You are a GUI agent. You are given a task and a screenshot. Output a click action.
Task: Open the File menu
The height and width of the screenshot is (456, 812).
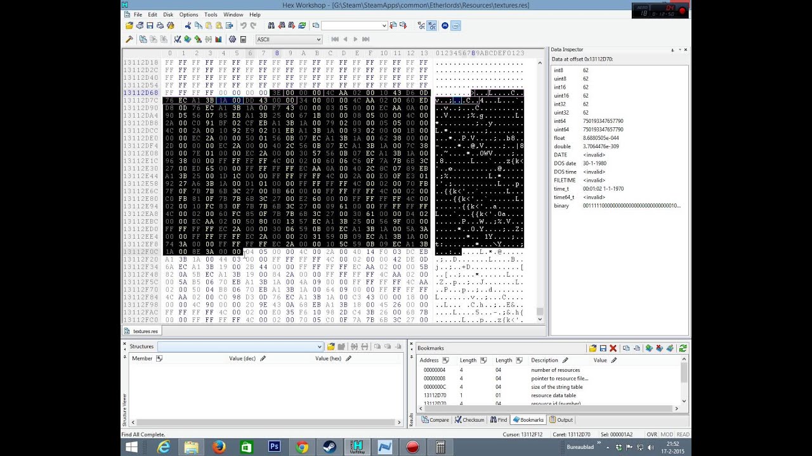click(x=138, y=15)
